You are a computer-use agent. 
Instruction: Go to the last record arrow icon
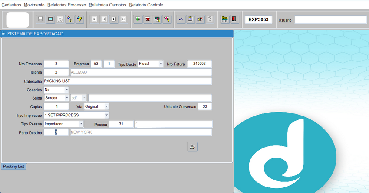[x=123, y=19]
